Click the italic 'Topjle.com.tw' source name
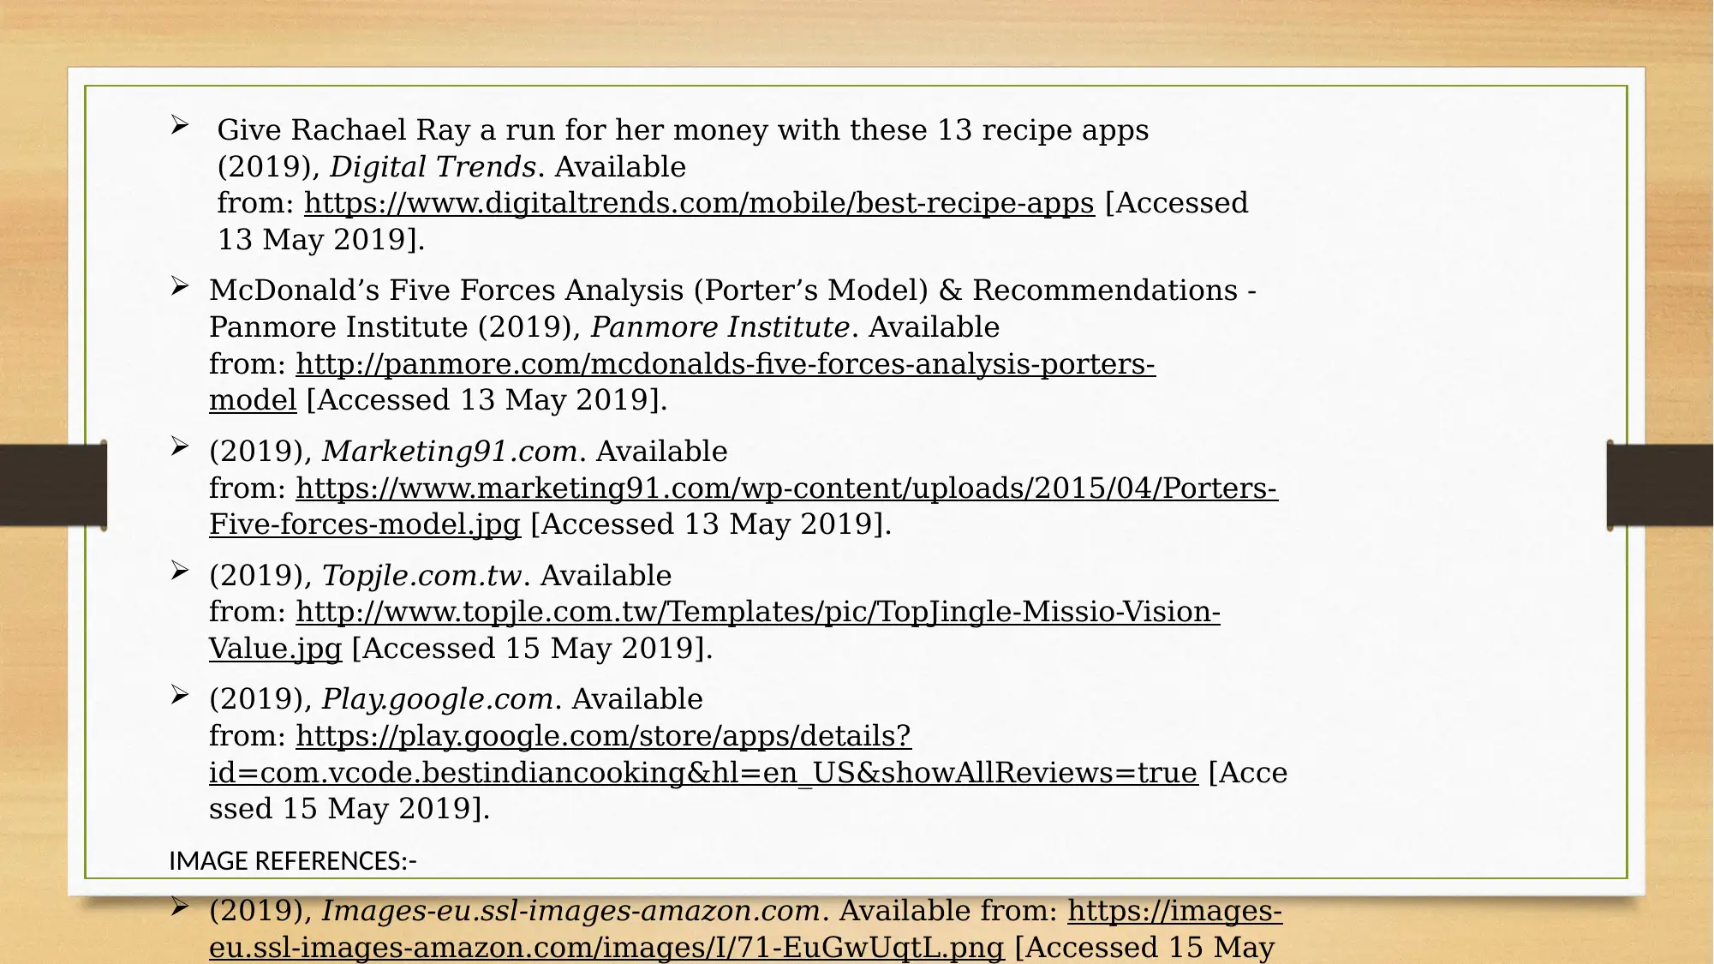 422,576
